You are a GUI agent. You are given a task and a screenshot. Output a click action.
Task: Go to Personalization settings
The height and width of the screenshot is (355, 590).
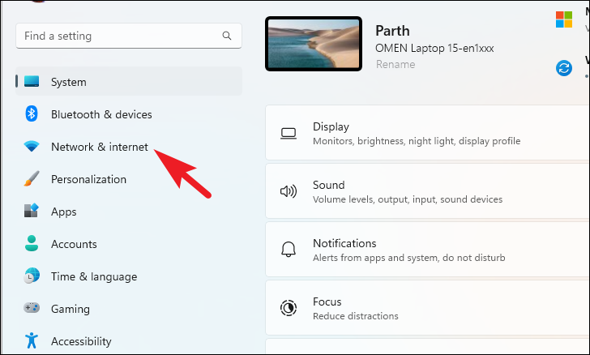[129, 178]
